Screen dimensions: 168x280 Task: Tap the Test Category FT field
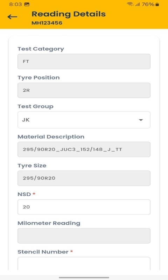[x=84, y=62]
